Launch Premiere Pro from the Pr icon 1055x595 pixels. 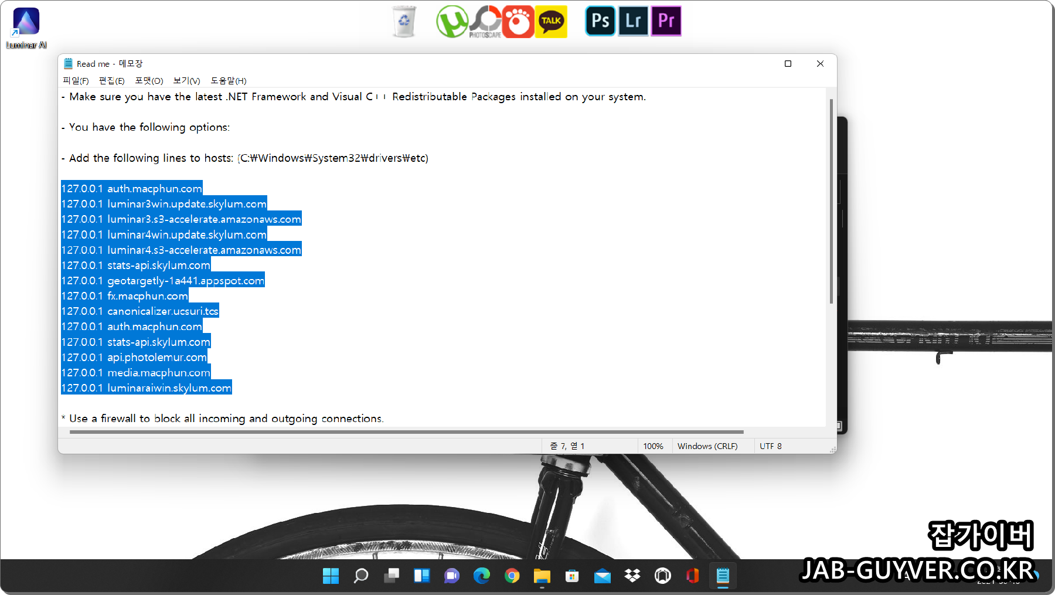pyautogui.click(x=666, y=21)
